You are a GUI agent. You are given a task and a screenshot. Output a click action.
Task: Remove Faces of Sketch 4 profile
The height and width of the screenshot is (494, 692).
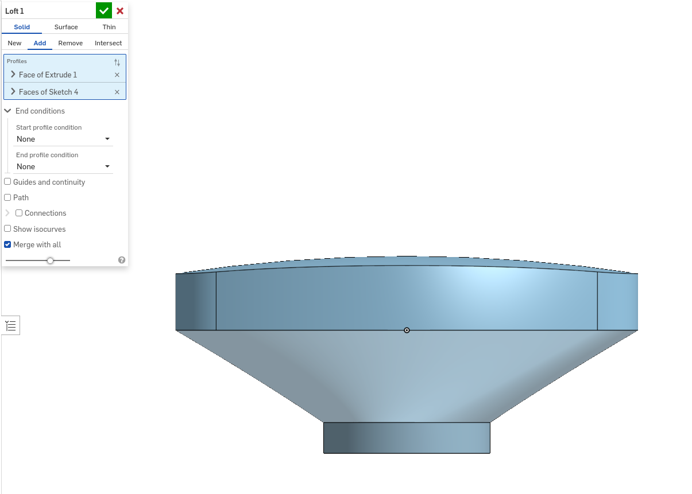point(117,92)
